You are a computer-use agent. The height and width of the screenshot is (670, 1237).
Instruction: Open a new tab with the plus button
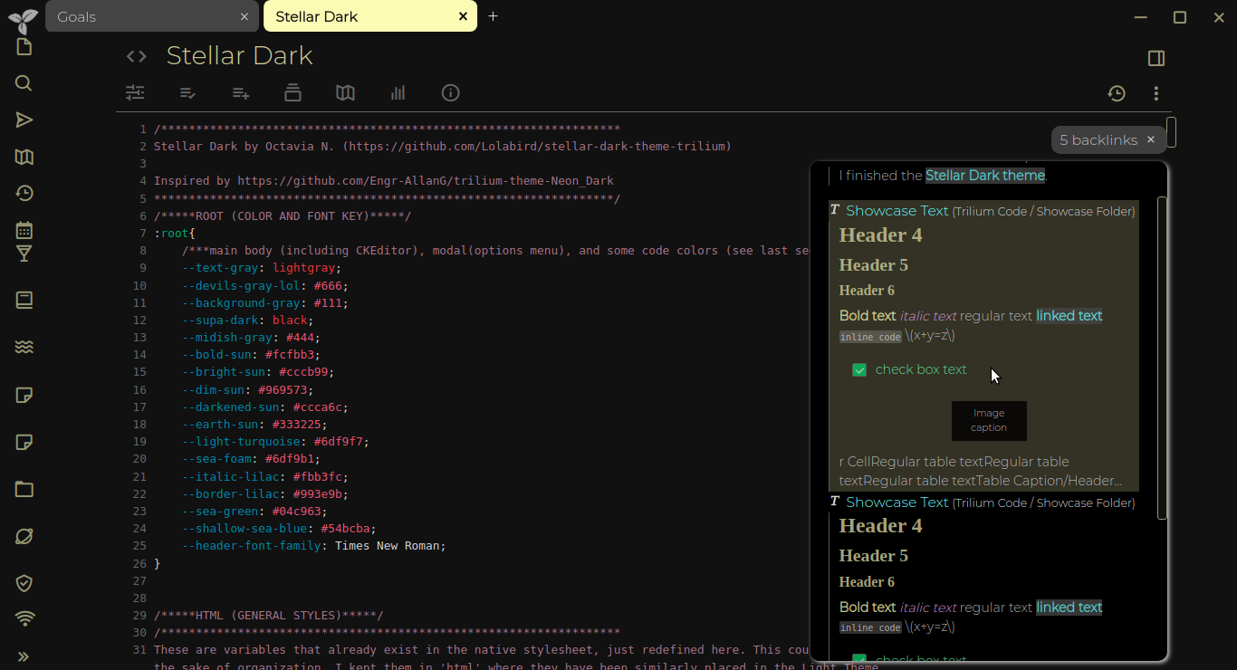coord(493,16)
